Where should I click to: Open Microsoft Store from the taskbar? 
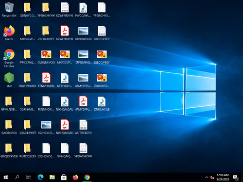click(64, 177)
